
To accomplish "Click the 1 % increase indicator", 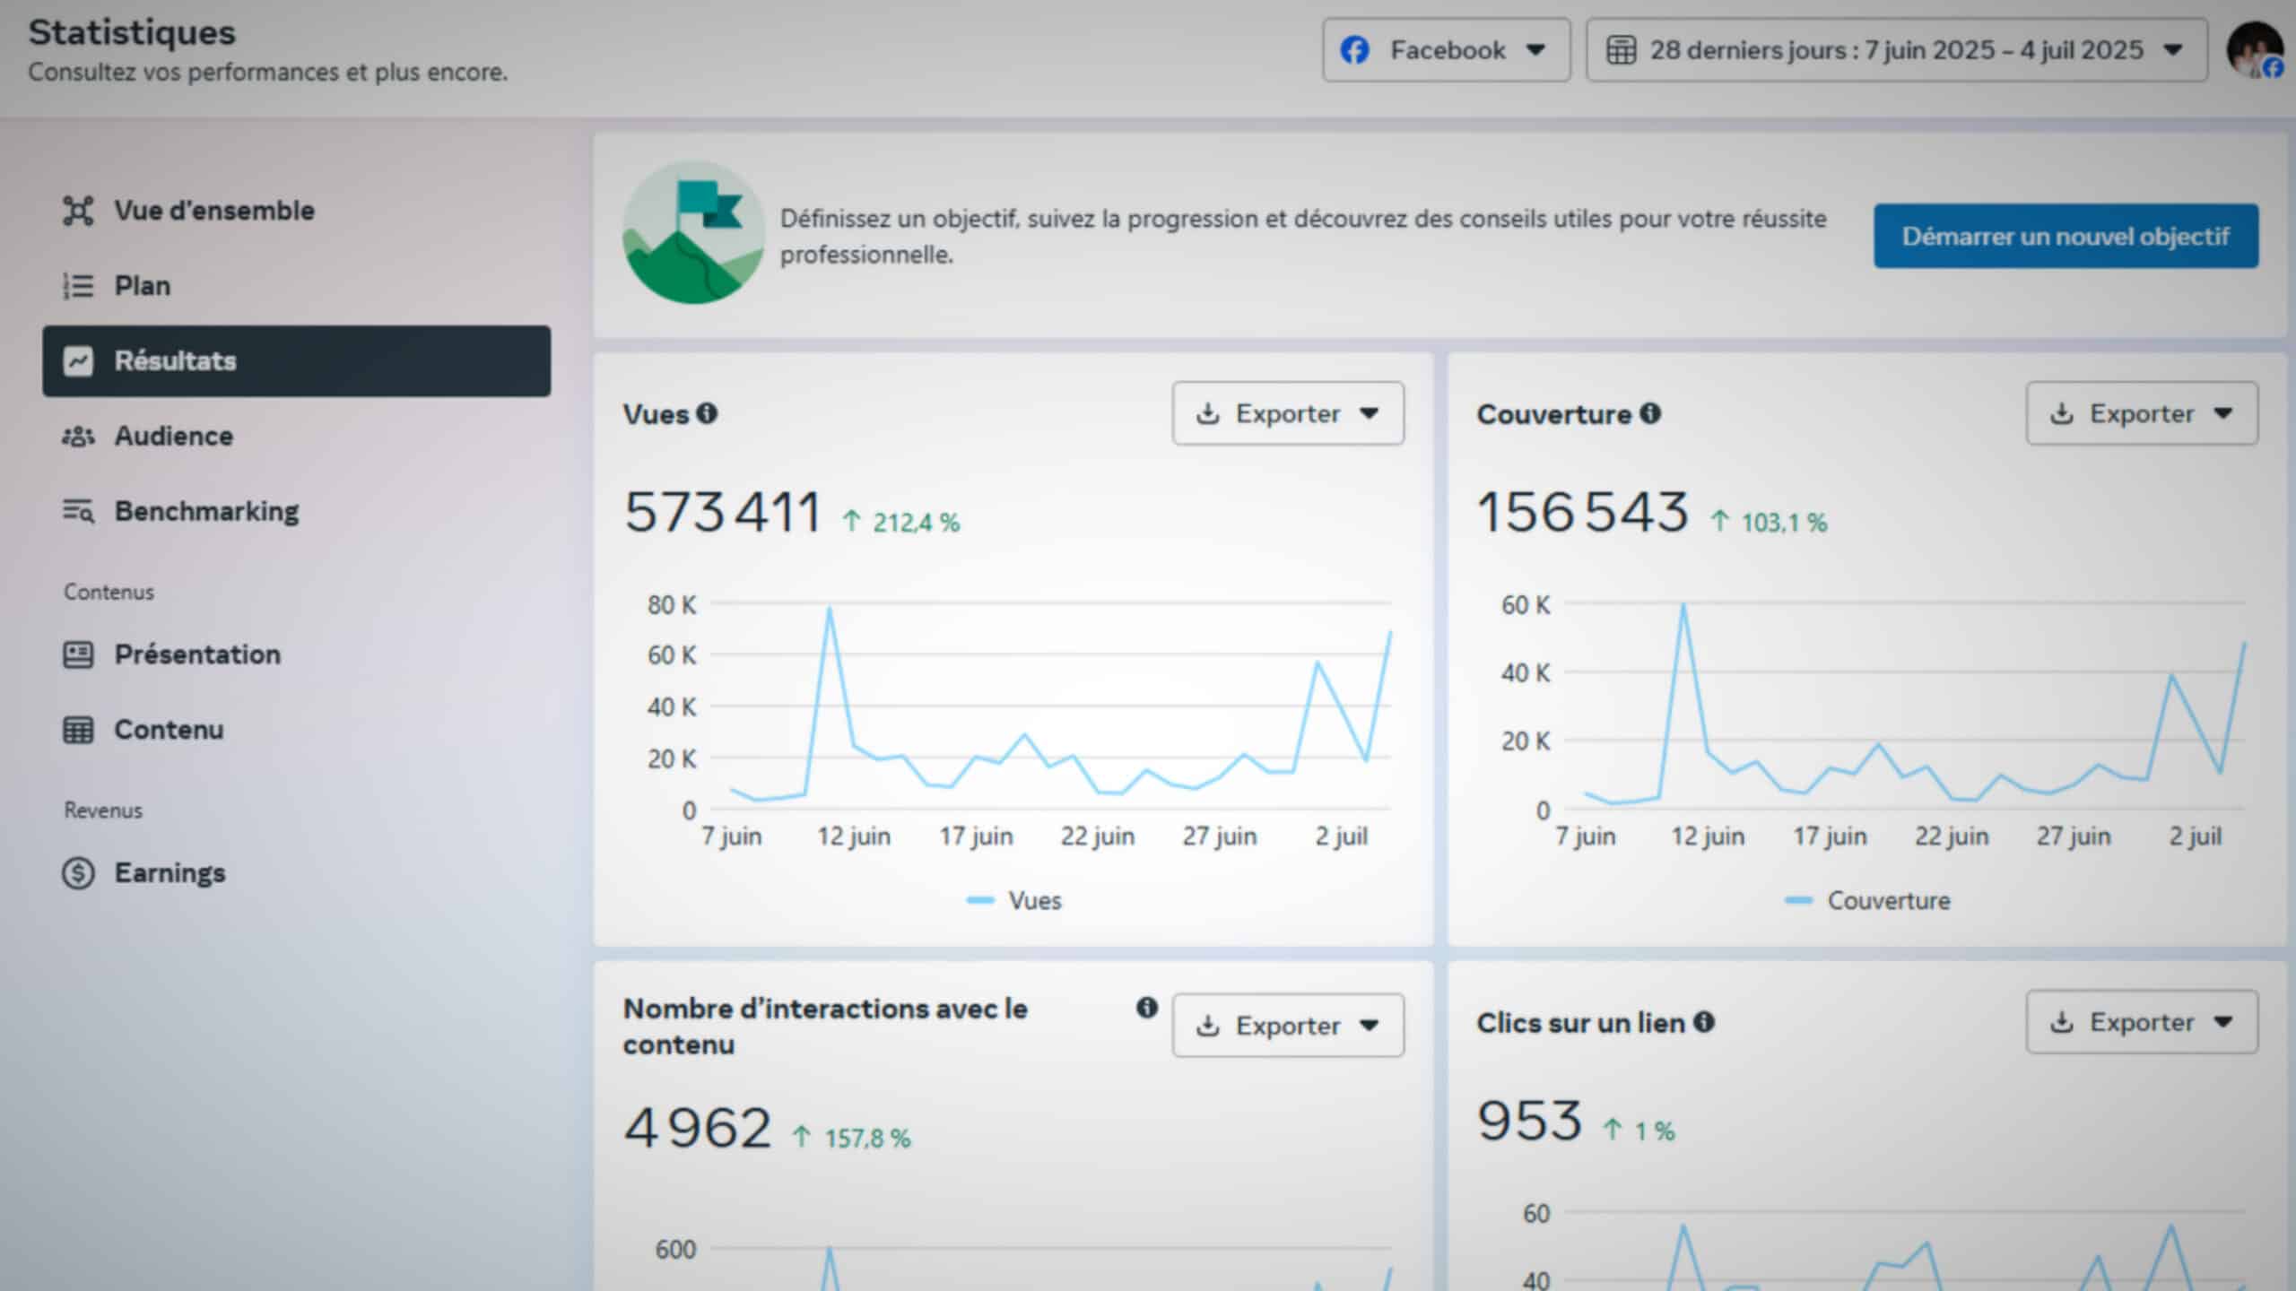I will (x=1639, y=1131).
